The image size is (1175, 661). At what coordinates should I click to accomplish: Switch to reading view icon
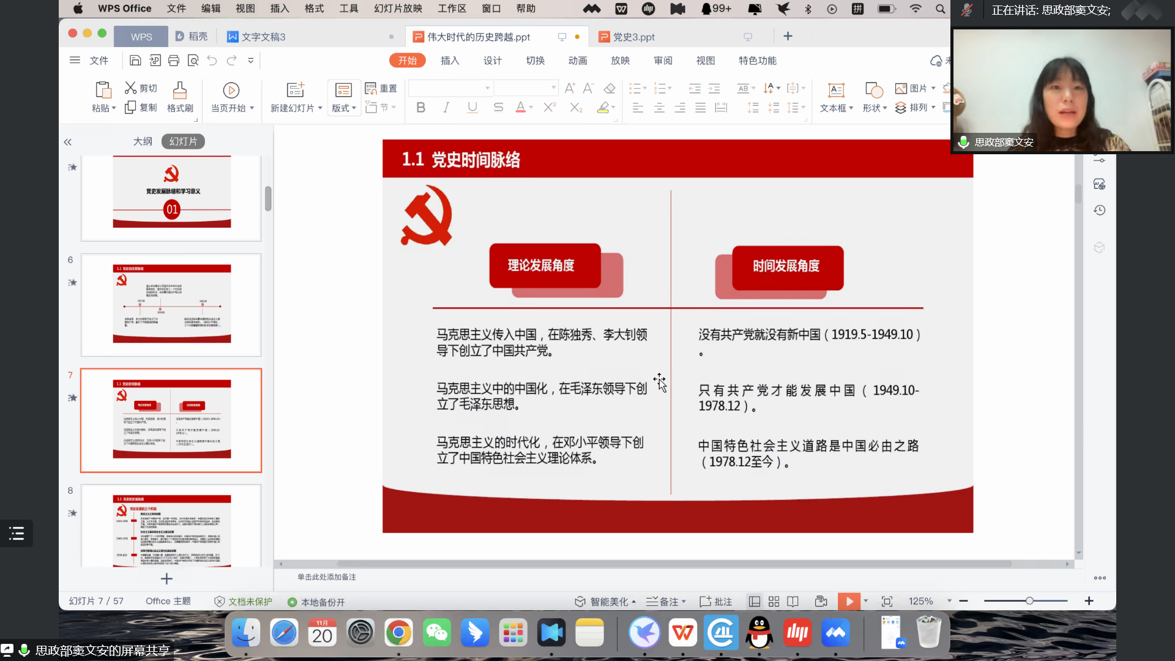pos(793,602)
